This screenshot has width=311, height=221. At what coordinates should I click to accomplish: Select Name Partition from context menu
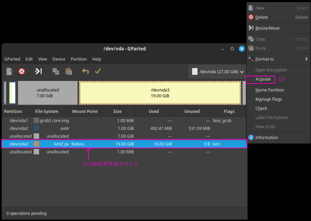point(278,90)
